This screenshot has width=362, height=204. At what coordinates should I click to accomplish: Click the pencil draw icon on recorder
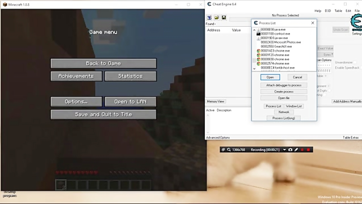click(296, 150)
